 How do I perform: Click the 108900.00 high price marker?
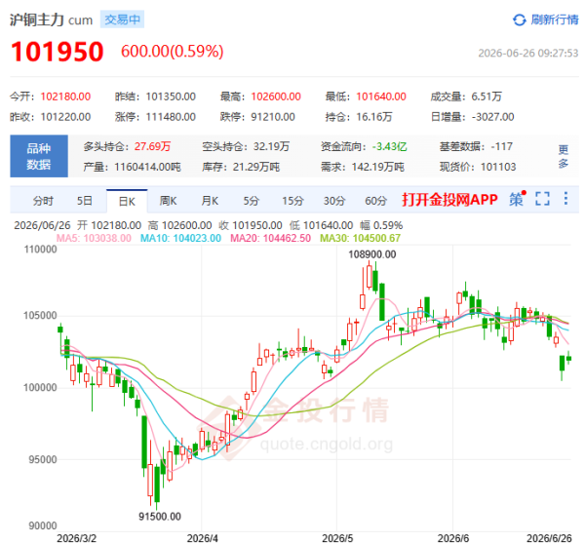(372, 254)
